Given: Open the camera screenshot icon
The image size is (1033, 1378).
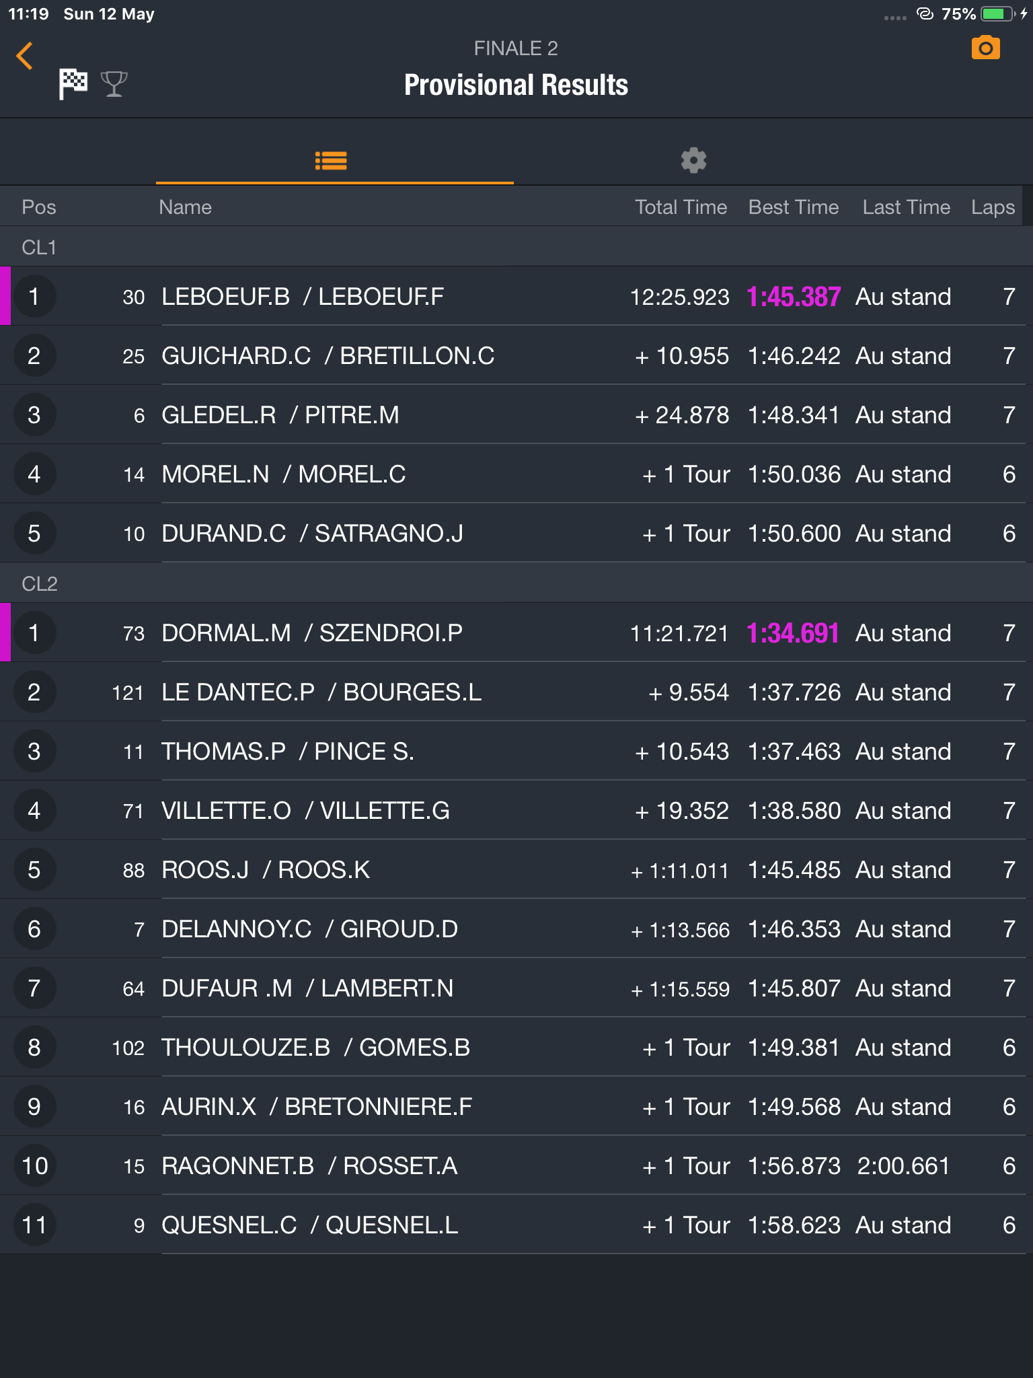Looking at the screenshot, I should [x=985, y=48].
